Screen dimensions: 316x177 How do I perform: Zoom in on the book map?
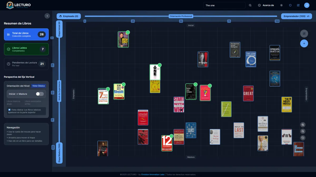click(x=303, y=125)
